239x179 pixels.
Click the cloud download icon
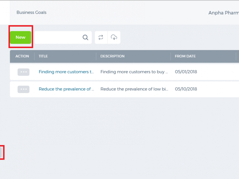[114, 38]
